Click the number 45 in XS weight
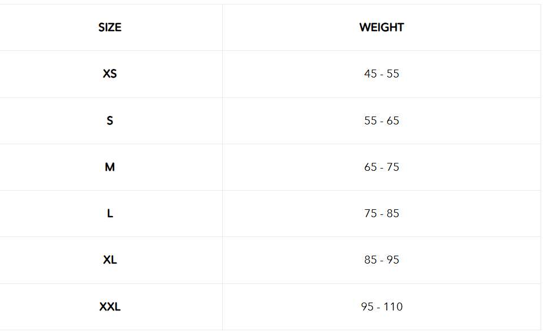The image size is (544, 332). (x=370, y=74)
